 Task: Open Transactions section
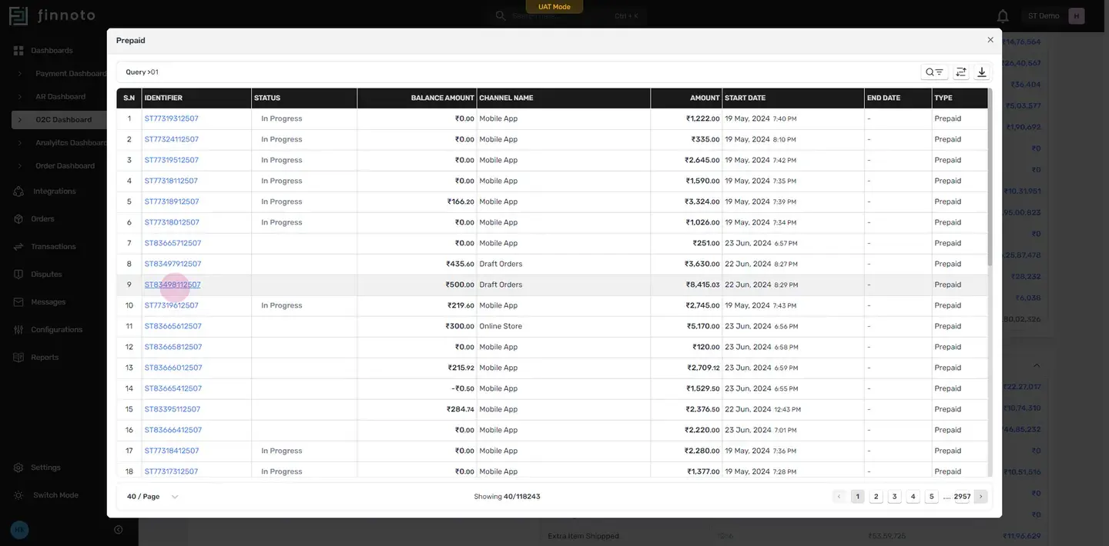(53, 247)
